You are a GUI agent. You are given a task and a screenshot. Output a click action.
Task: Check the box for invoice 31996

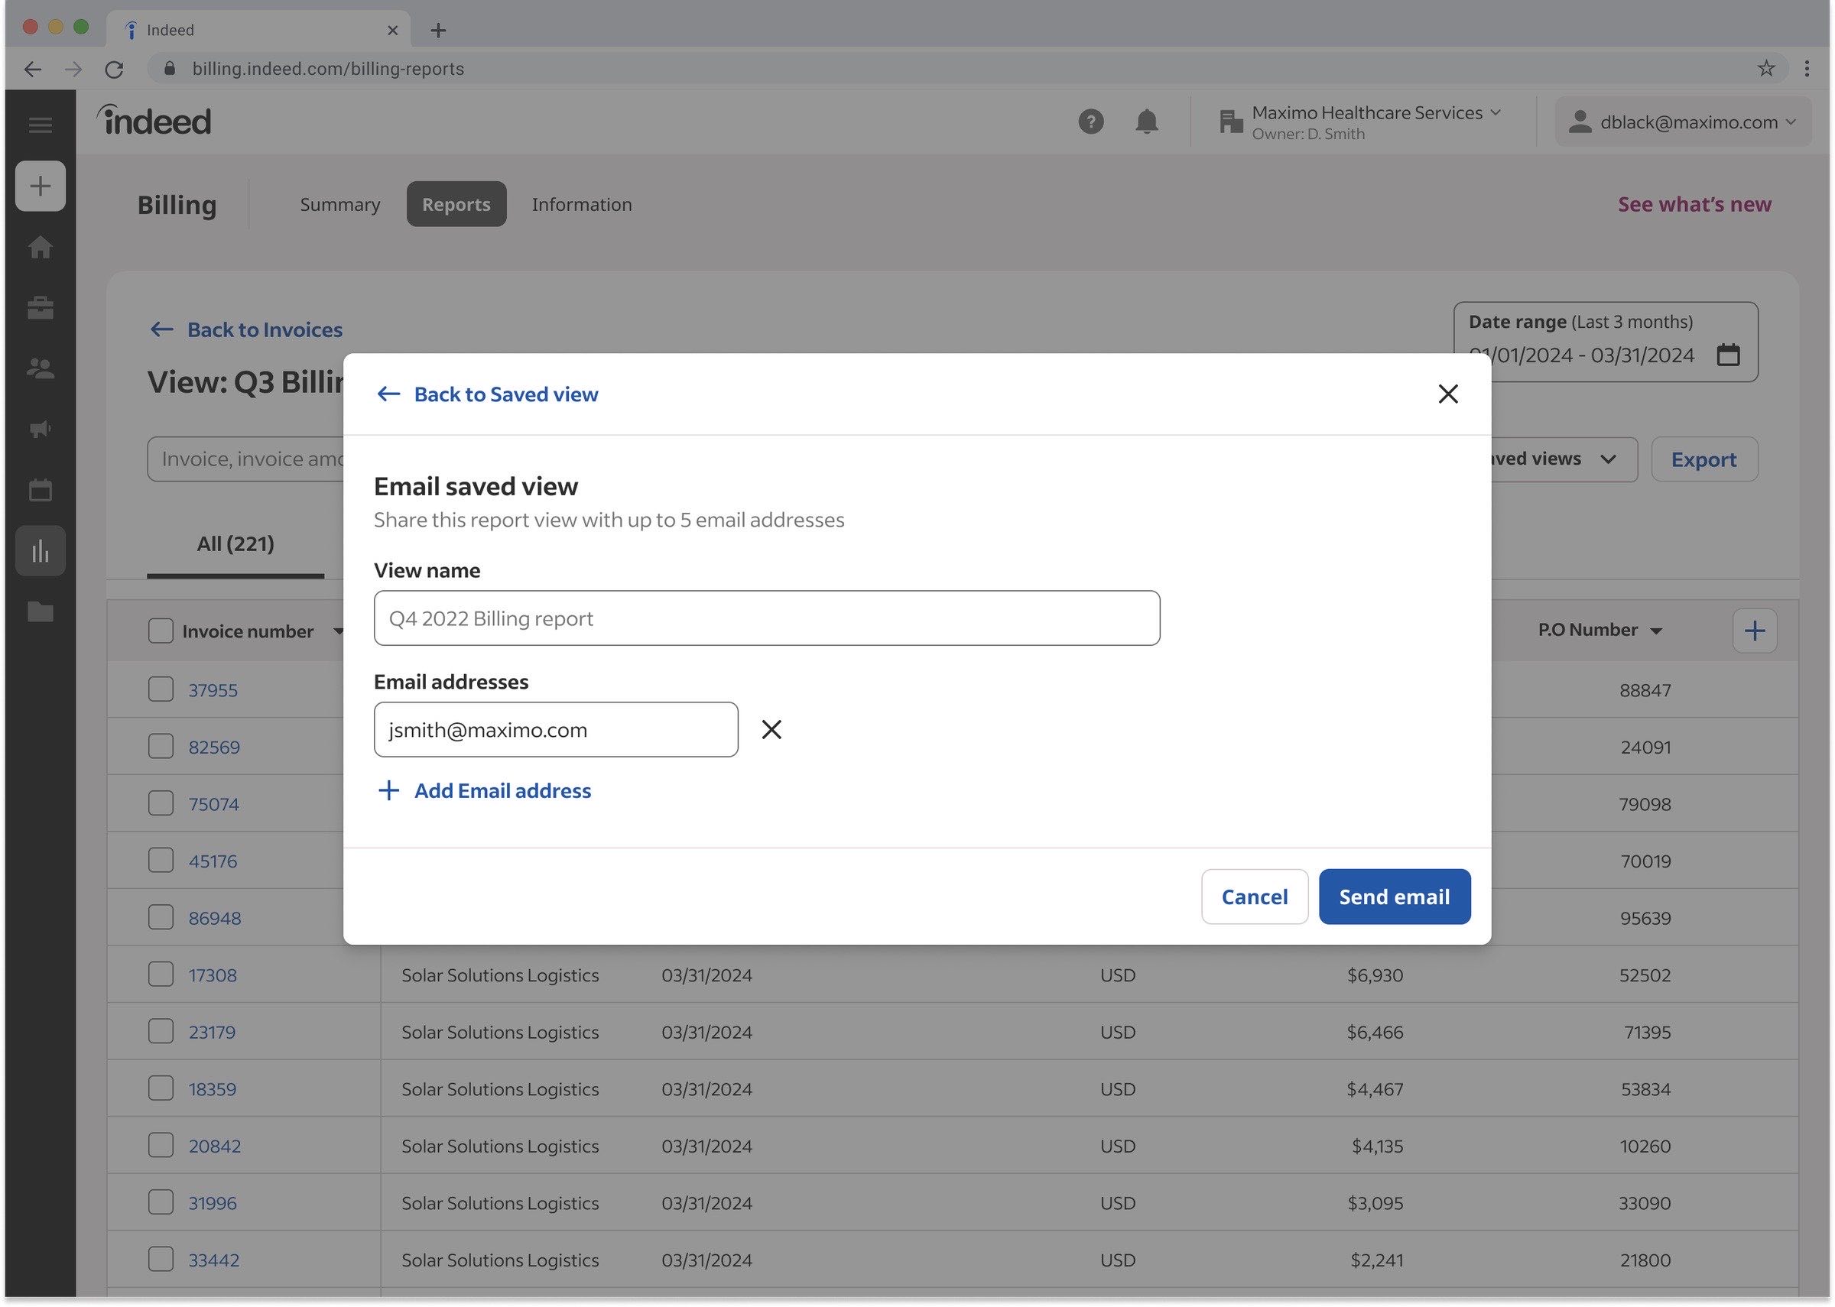[161, 1203]
